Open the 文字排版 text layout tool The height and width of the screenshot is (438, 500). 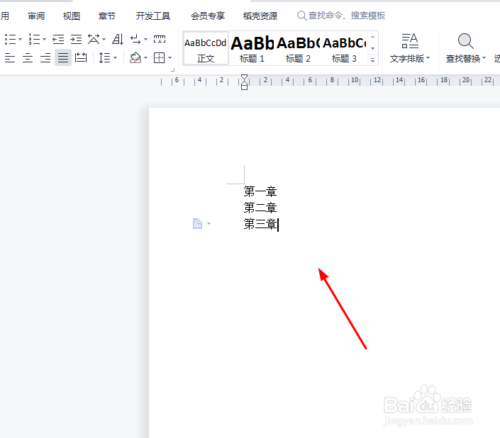(410, 49)
